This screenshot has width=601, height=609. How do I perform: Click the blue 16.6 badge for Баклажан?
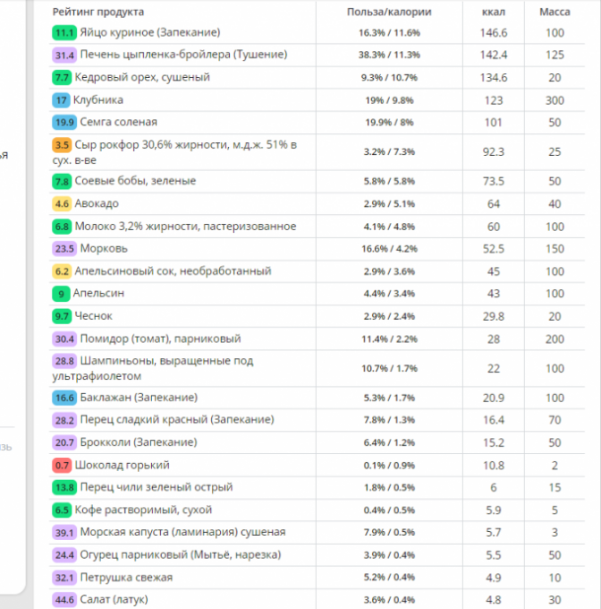(64, 398)
